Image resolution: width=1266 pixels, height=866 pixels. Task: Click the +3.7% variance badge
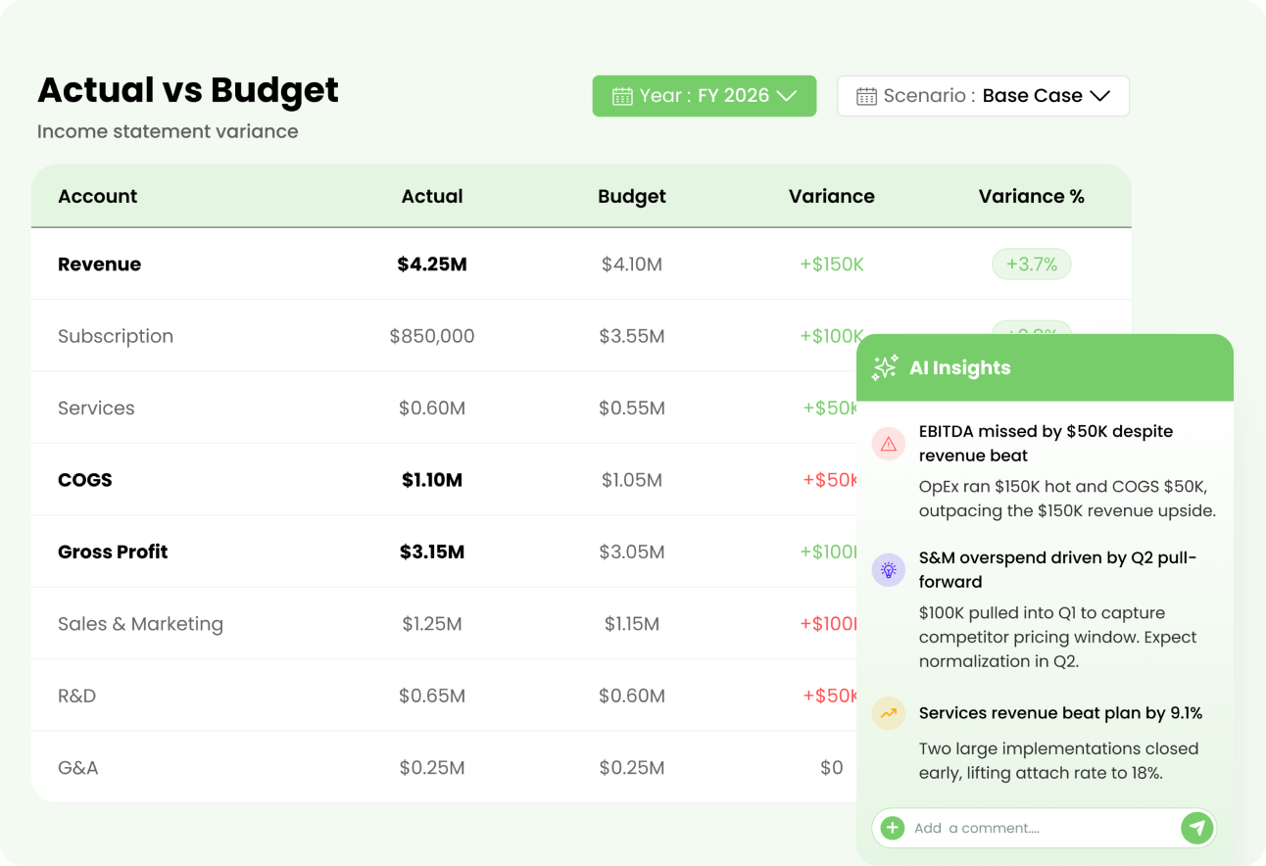(1031, 265)
